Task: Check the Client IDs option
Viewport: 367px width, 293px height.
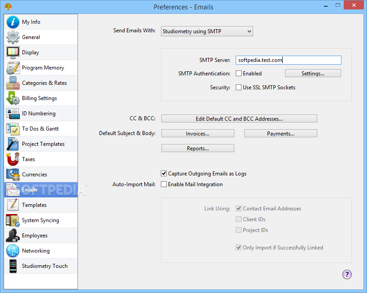Action: pyautogui.click(x=238, y=219)
